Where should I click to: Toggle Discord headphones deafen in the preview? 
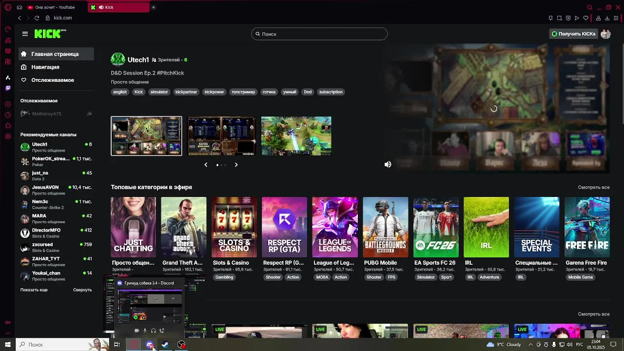[153, 331]
